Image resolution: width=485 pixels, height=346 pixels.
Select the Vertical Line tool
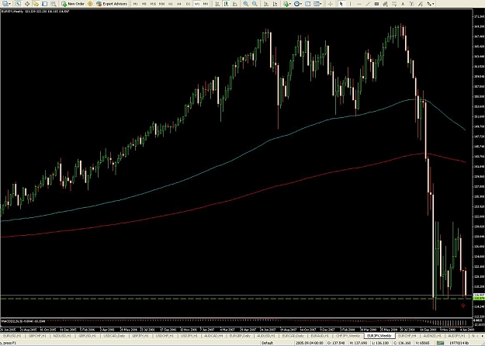click(x=350, y=4)
